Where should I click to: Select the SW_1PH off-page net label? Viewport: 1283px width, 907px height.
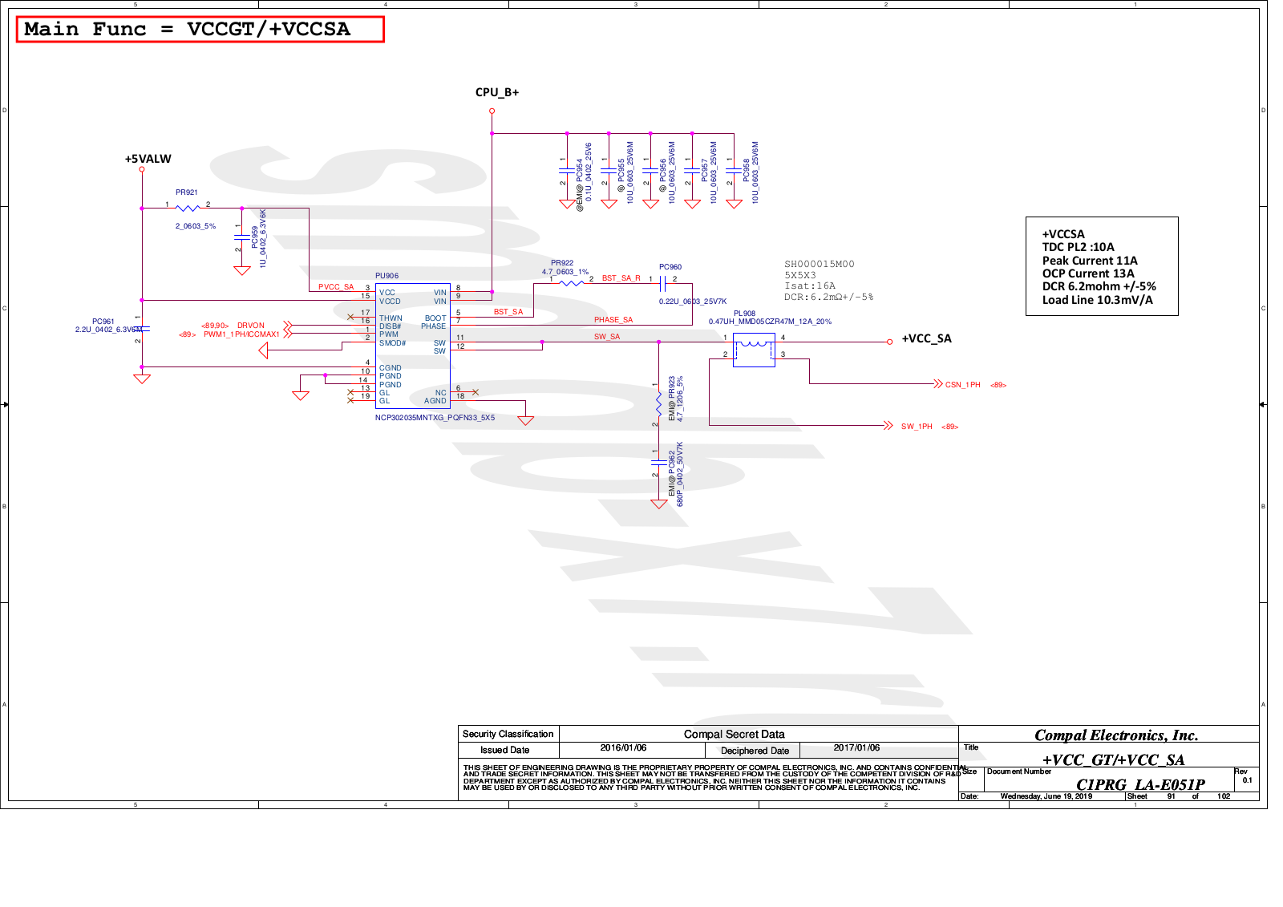tap(917, 427)
